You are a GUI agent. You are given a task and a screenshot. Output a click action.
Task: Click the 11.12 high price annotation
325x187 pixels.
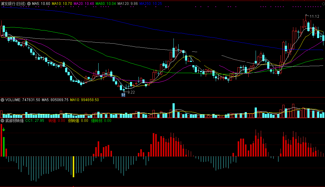pyautogui.click(x=314, y=16)
